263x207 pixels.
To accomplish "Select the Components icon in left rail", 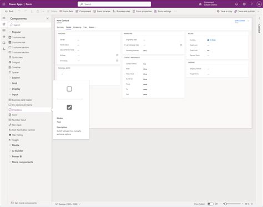I will (4, 24).
